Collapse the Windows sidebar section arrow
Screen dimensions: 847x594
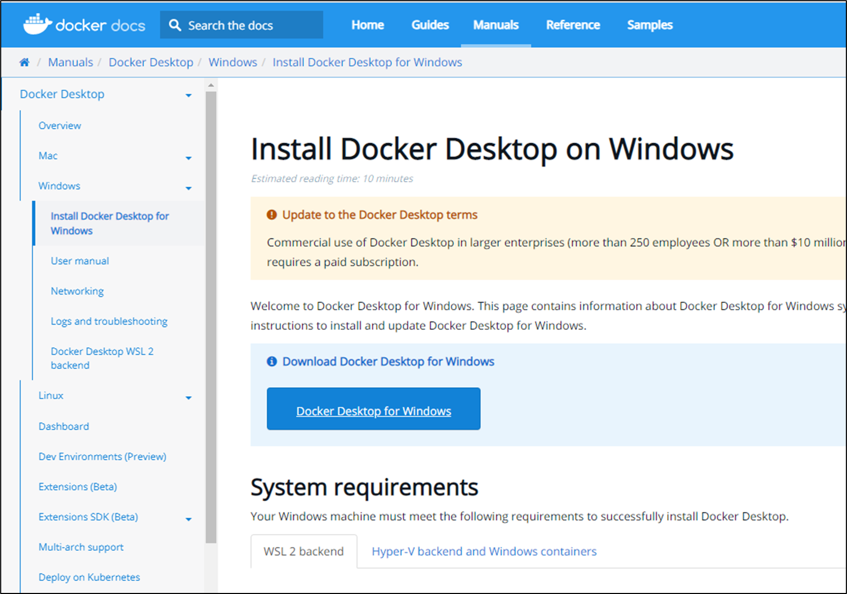click(188, 188)
